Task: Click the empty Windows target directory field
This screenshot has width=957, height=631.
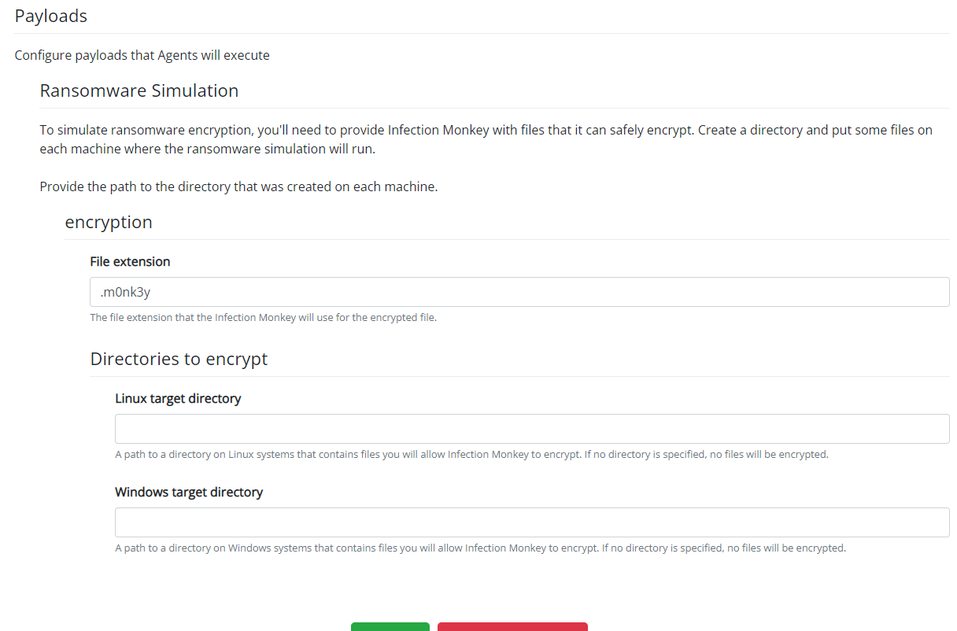Action: 532,522
